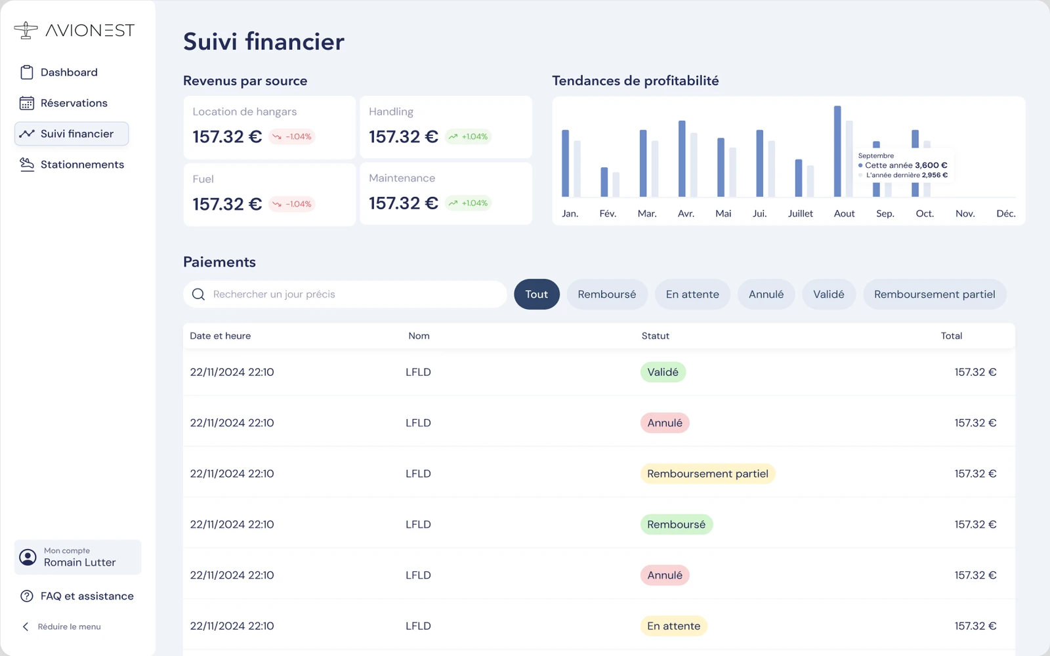
Task: Open the Location de hangars revenue card
Action: click(270, 127)
